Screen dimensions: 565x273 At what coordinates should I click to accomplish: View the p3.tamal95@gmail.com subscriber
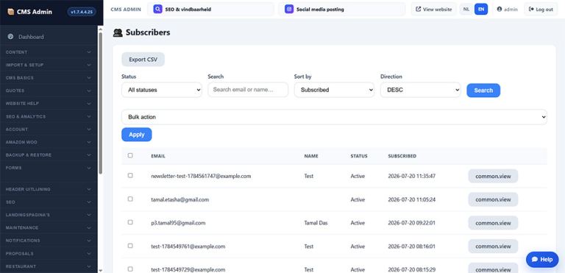click(493, 223)
